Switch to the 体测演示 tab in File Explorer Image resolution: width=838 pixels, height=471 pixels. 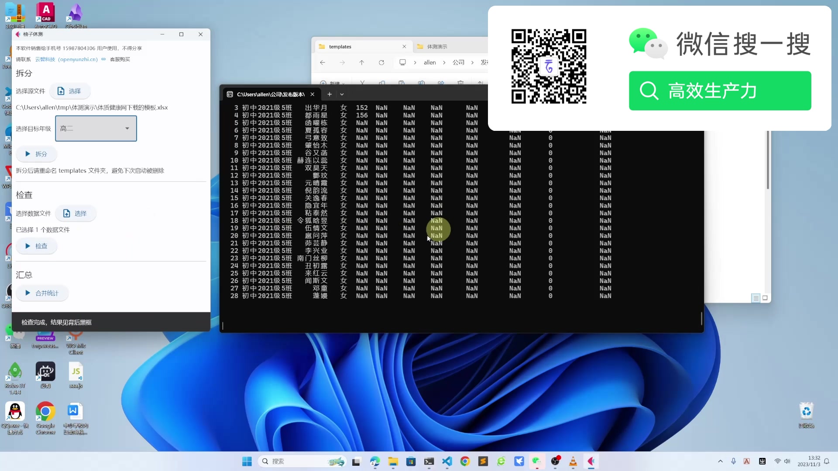coord(437,47)
